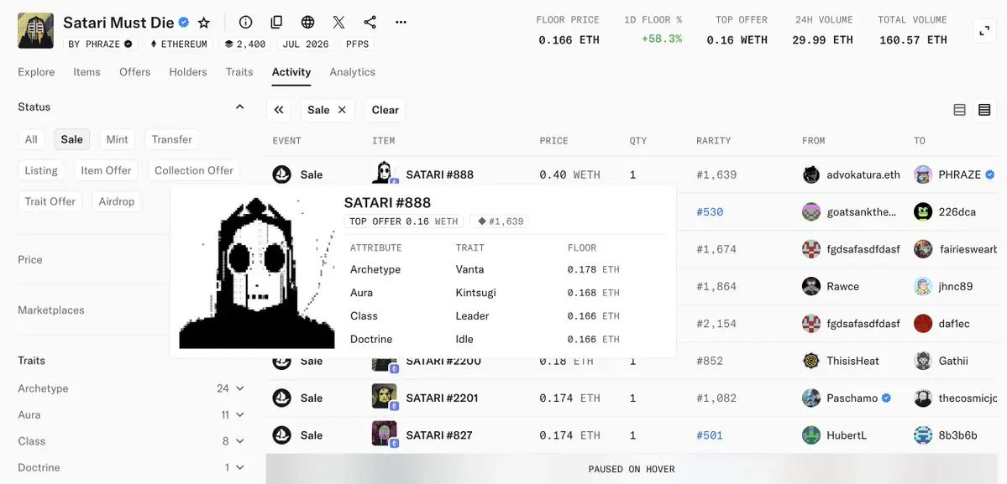Open the more options ellipsis menu
This screenshot has height=484, width=1007.
tap(401, 23)
